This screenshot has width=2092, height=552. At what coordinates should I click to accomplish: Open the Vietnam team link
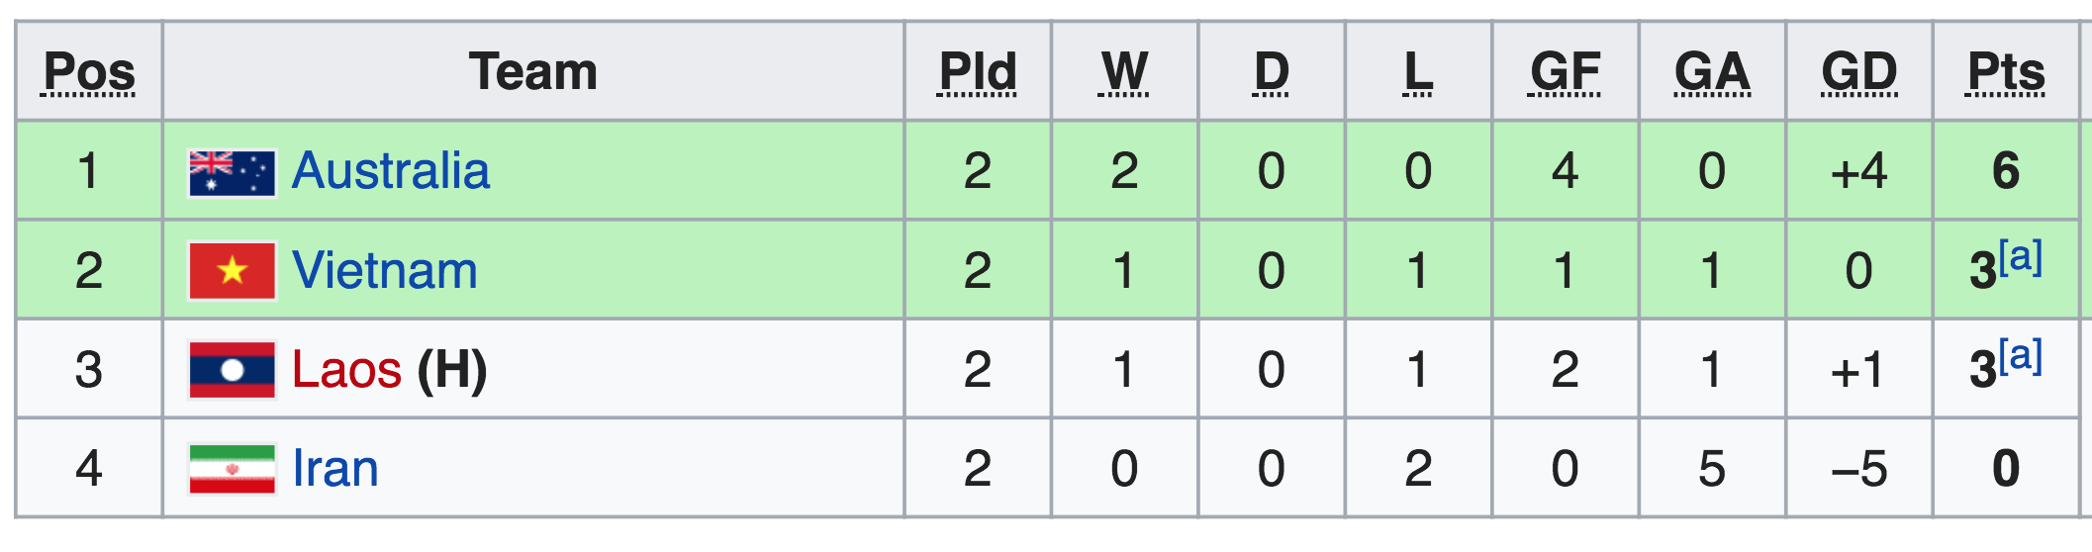point(385,270)
